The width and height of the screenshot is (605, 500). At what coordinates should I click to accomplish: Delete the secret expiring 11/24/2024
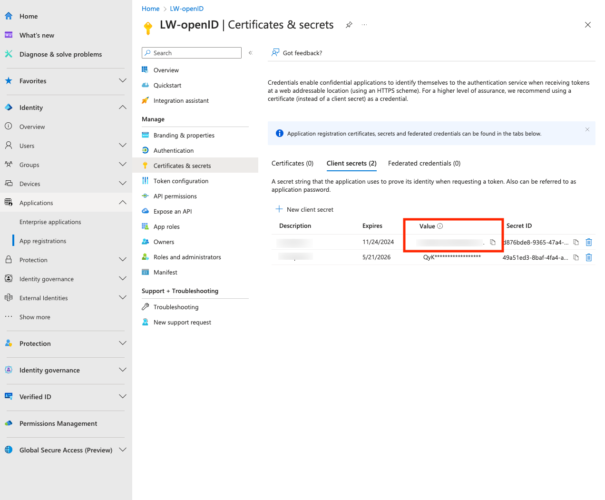(589, 242)
